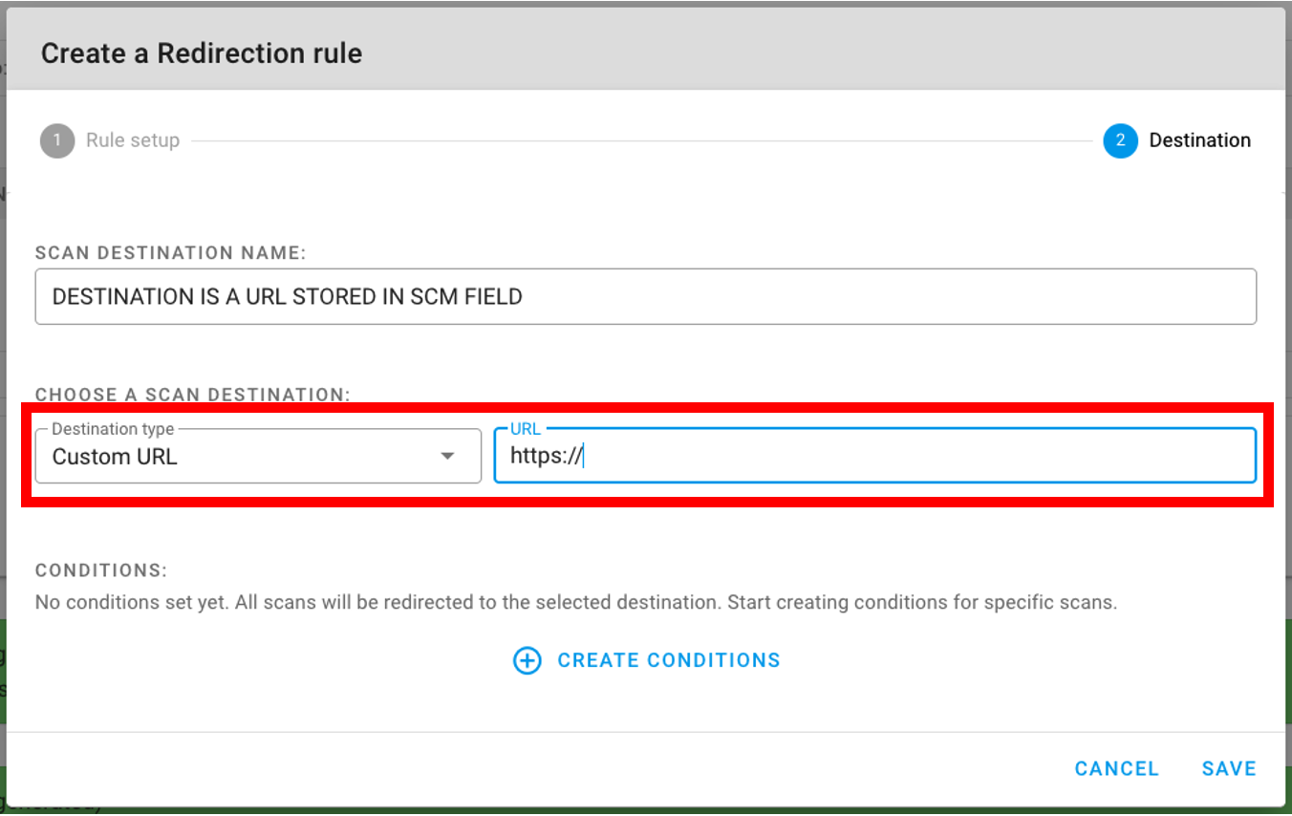Screen dimensions: 1292x816
Task: Click the small 'Destination type' floating label
Action: click(x=113, y=429)
